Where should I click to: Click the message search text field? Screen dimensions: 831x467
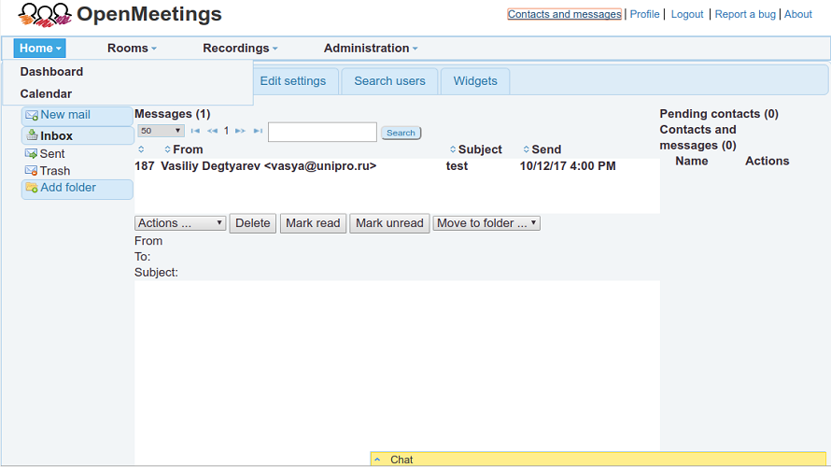click(322, 133)
